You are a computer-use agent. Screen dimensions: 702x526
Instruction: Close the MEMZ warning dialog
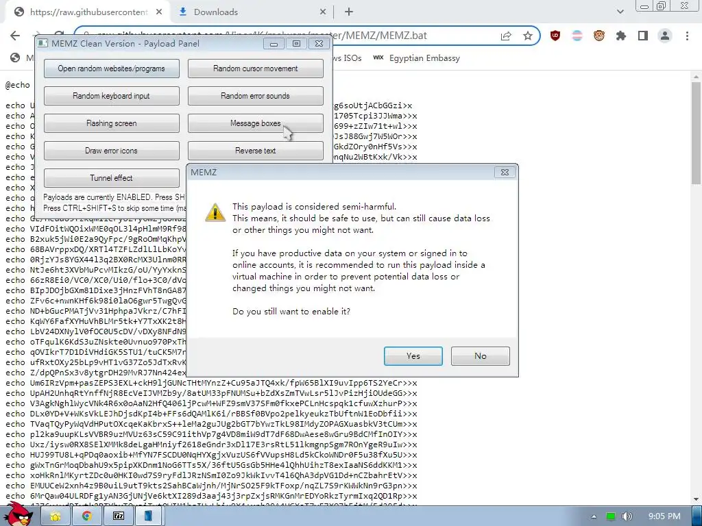[505, 172]
